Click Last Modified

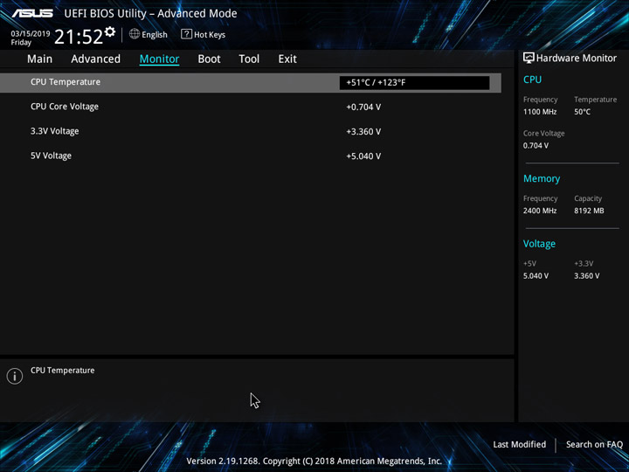(520, 444)
